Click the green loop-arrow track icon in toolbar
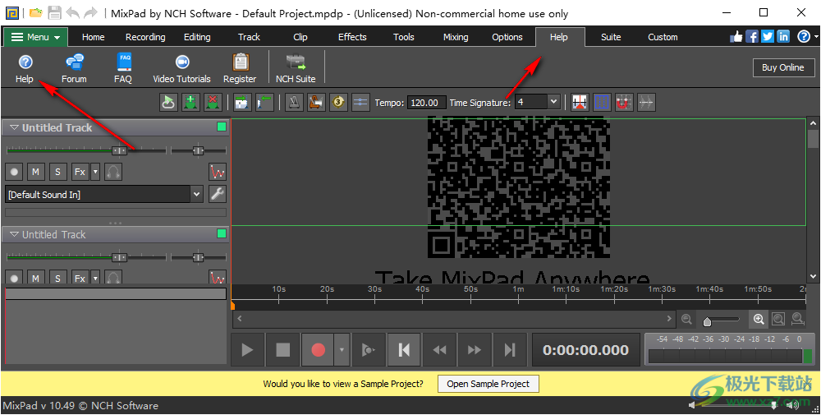Screen dimensions: 821x415 pos(168,102)
